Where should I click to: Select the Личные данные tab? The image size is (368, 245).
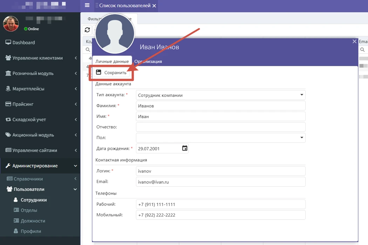[x=112, y=62]
